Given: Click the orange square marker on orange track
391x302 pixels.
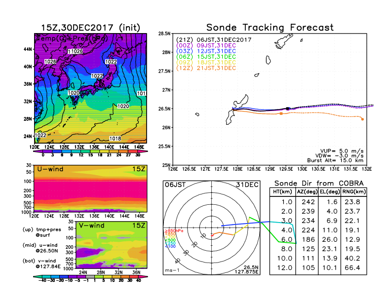Looking at the screenshot, I should click(281, 113).
